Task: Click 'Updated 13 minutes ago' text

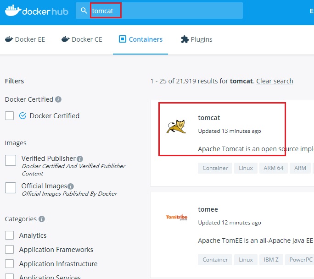Action: tap(230, 131)
